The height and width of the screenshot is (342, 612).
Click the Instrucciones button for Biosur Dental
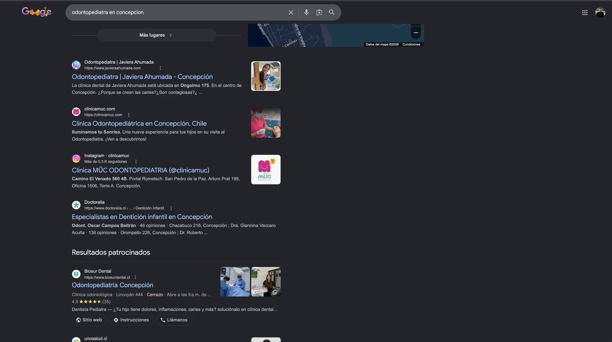132,320
